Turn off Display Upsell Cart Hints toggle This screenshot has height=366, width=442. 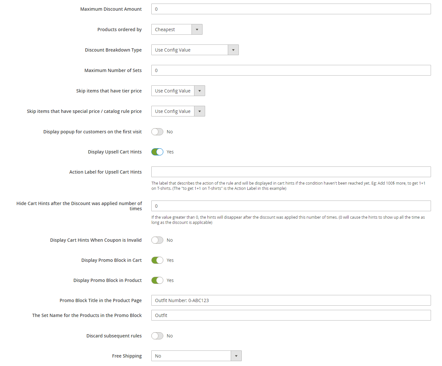(157, 152)
